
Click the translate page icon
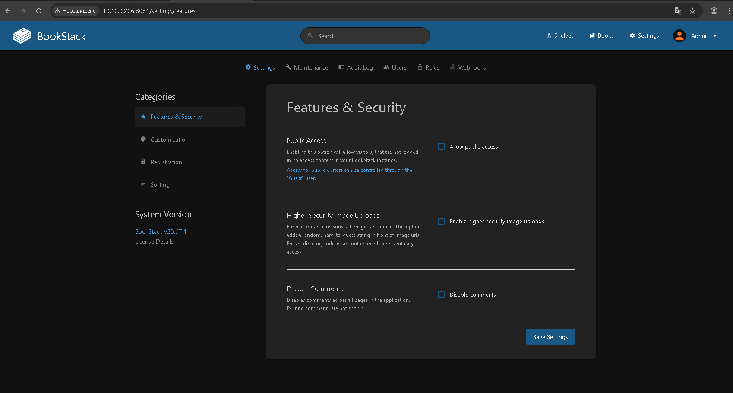[x=679, y=11]
